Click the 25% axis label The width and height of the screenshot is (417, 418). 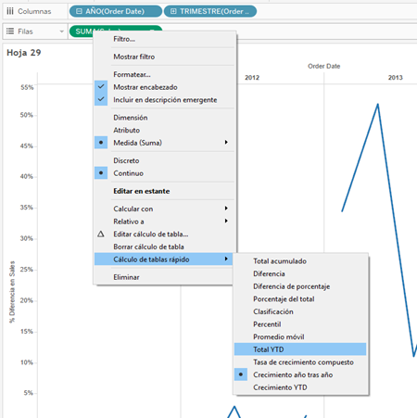point(27,270)
